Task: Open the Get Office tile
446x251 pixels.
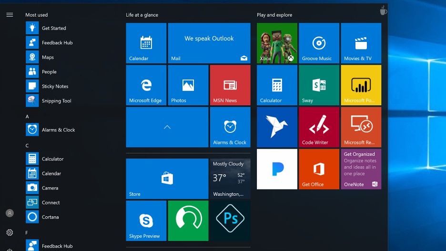Action: (319, 169)
